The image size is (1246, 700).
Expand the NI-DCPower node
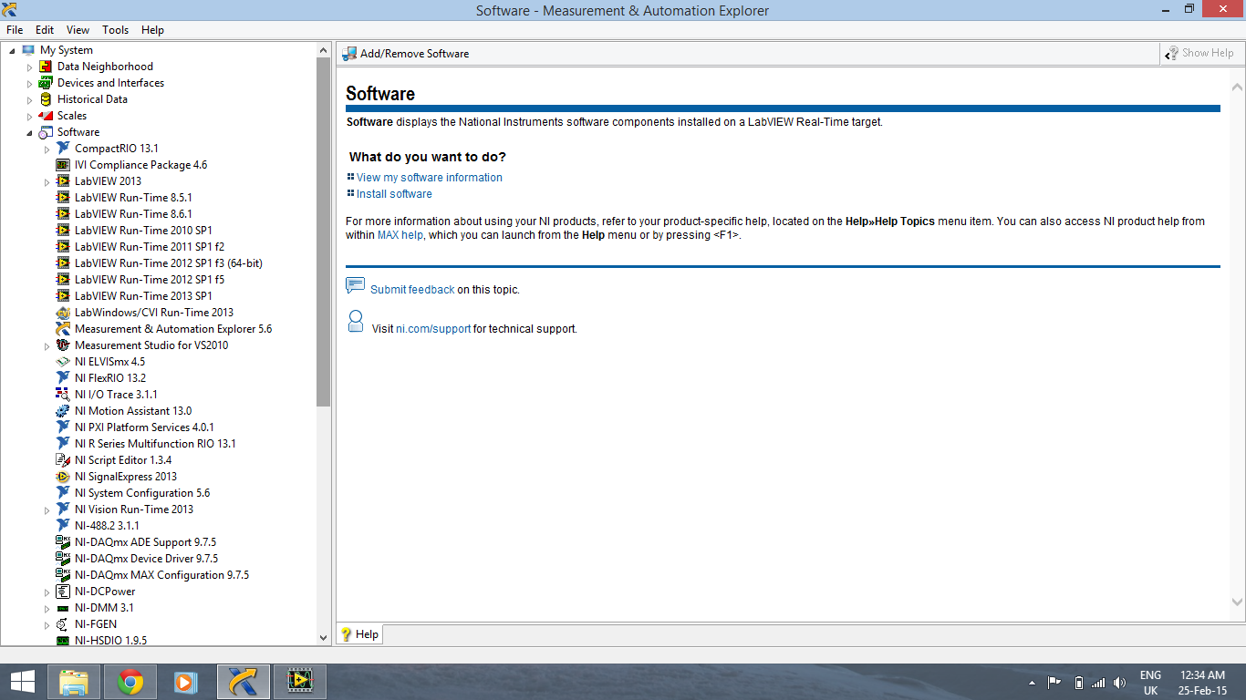(x=47, y=592)
